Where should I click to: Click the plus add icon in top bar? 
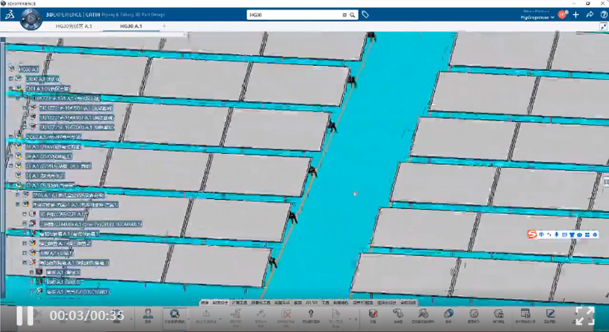[x=576, y=15]
